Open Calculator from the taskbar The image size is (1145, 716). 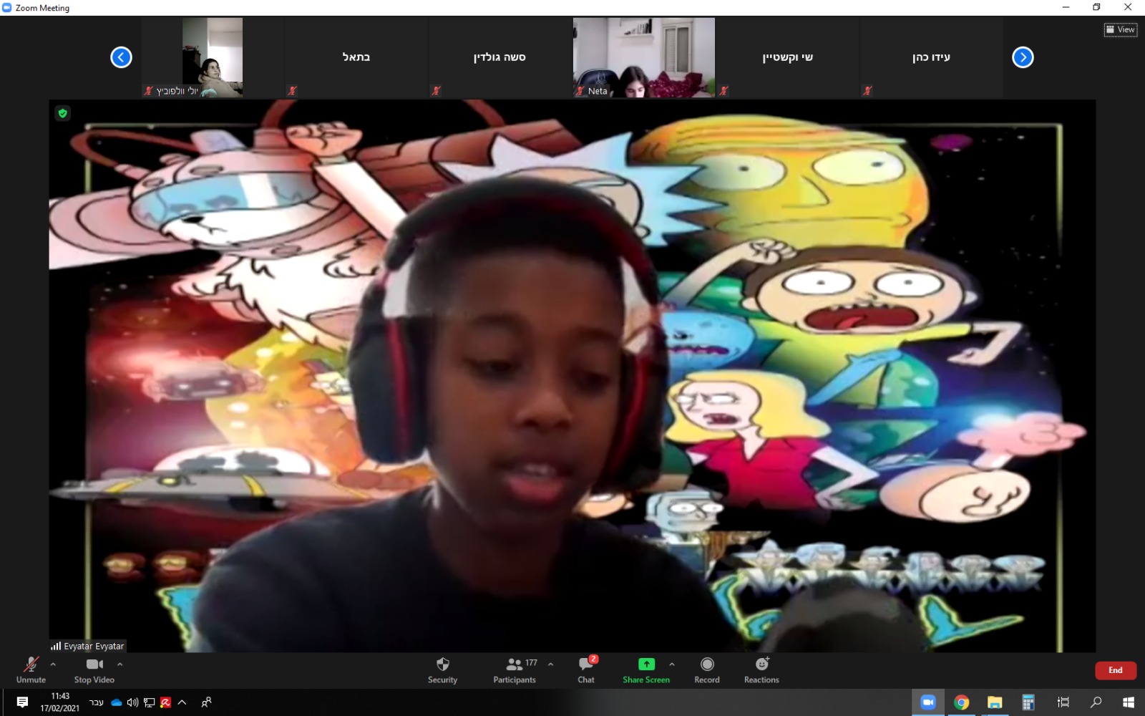[1028, 702]
